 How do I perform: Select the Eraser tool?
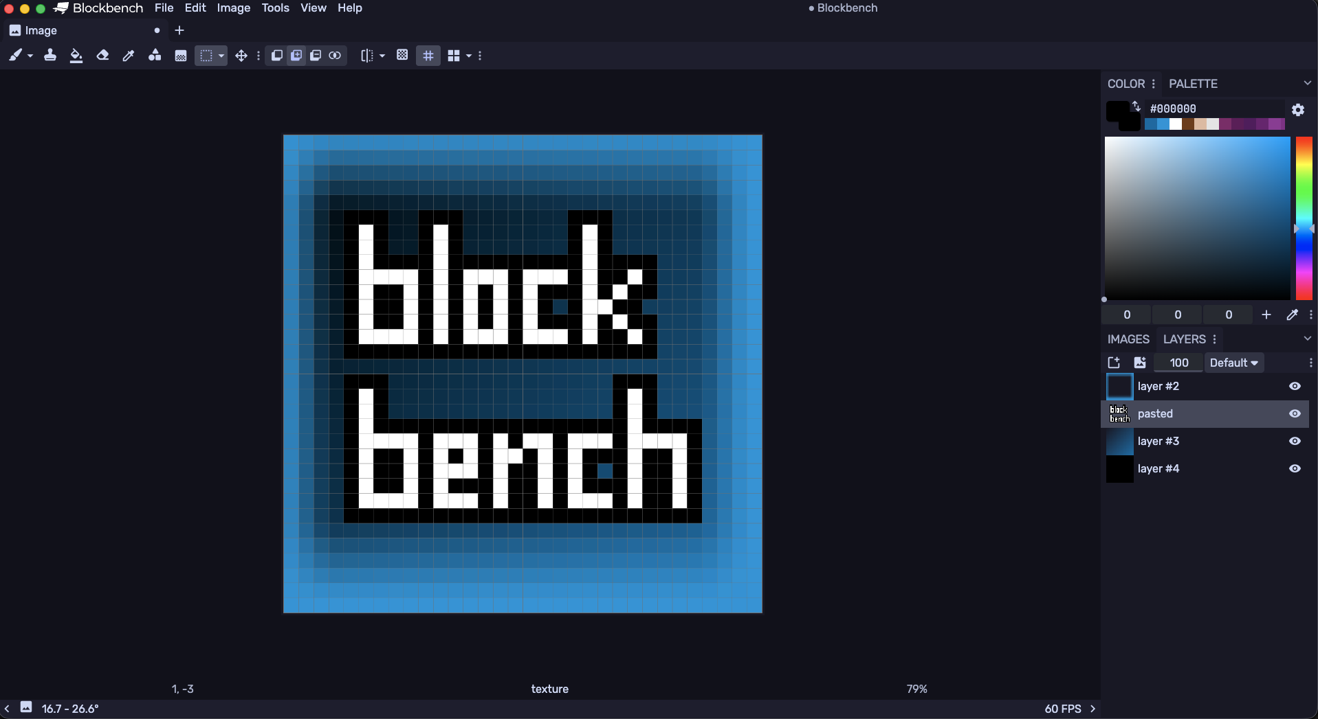[x=102, y=56]
